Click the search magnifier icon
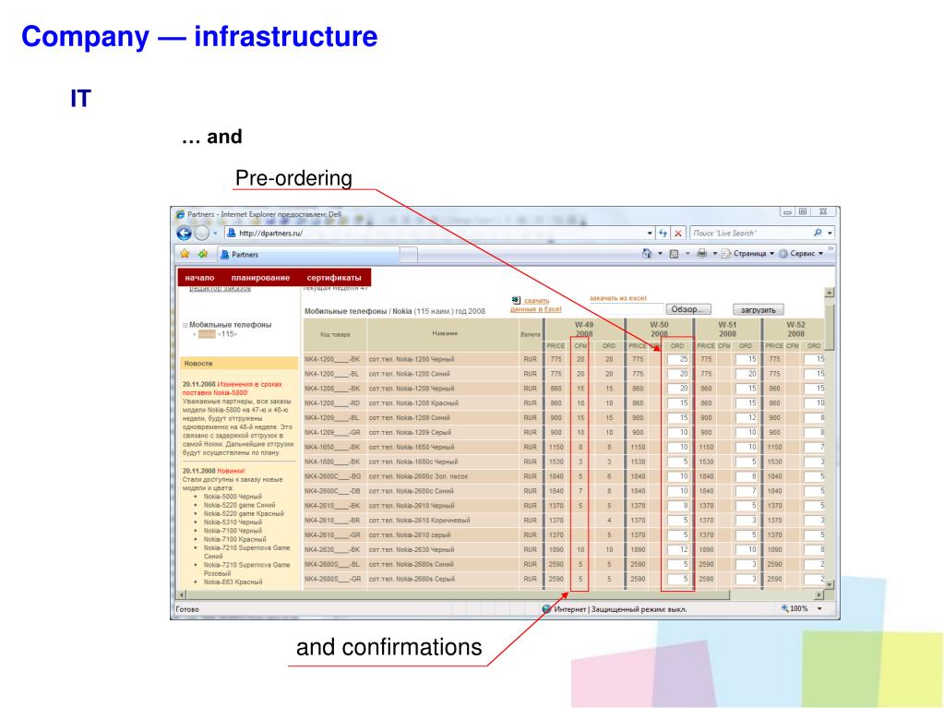Image resolution: width=944 pixels, height=708 pixels. (x=817, y=233)
